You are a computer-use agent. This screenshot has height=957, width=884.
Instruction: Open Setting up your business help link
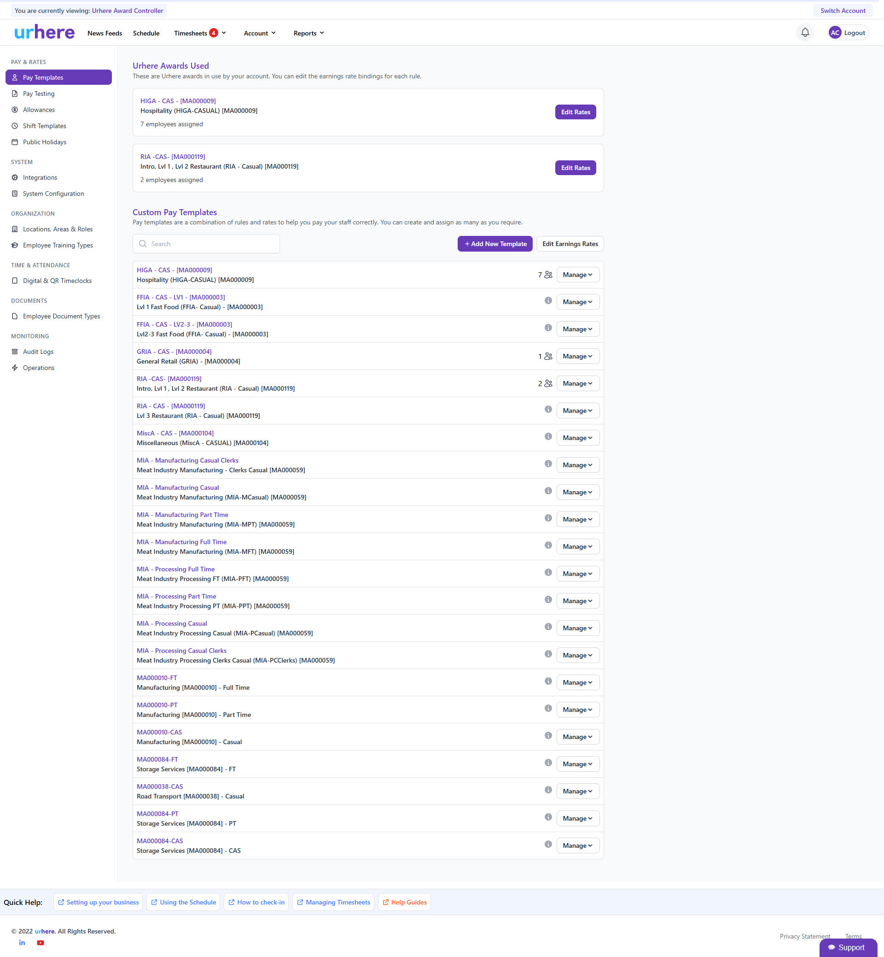[98, 903]
